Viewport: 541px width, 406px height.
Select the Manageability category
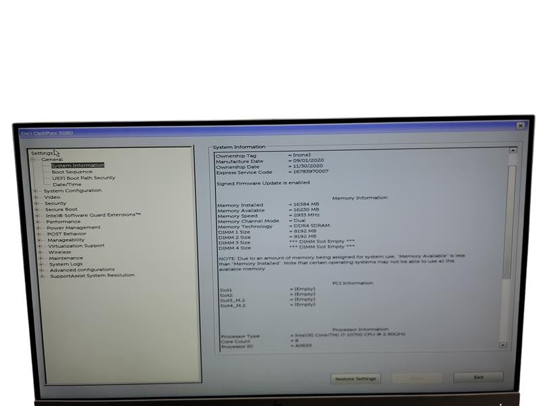point(66,240)
